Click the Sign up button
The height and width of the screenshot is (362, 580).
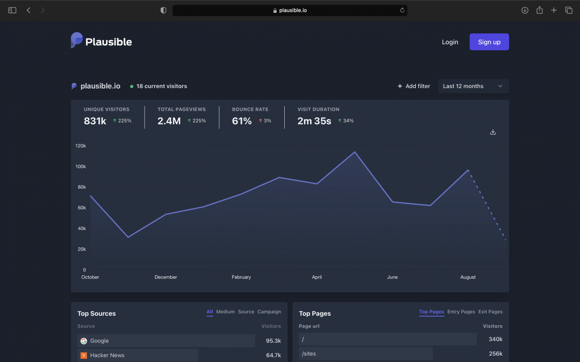point(489,42)
